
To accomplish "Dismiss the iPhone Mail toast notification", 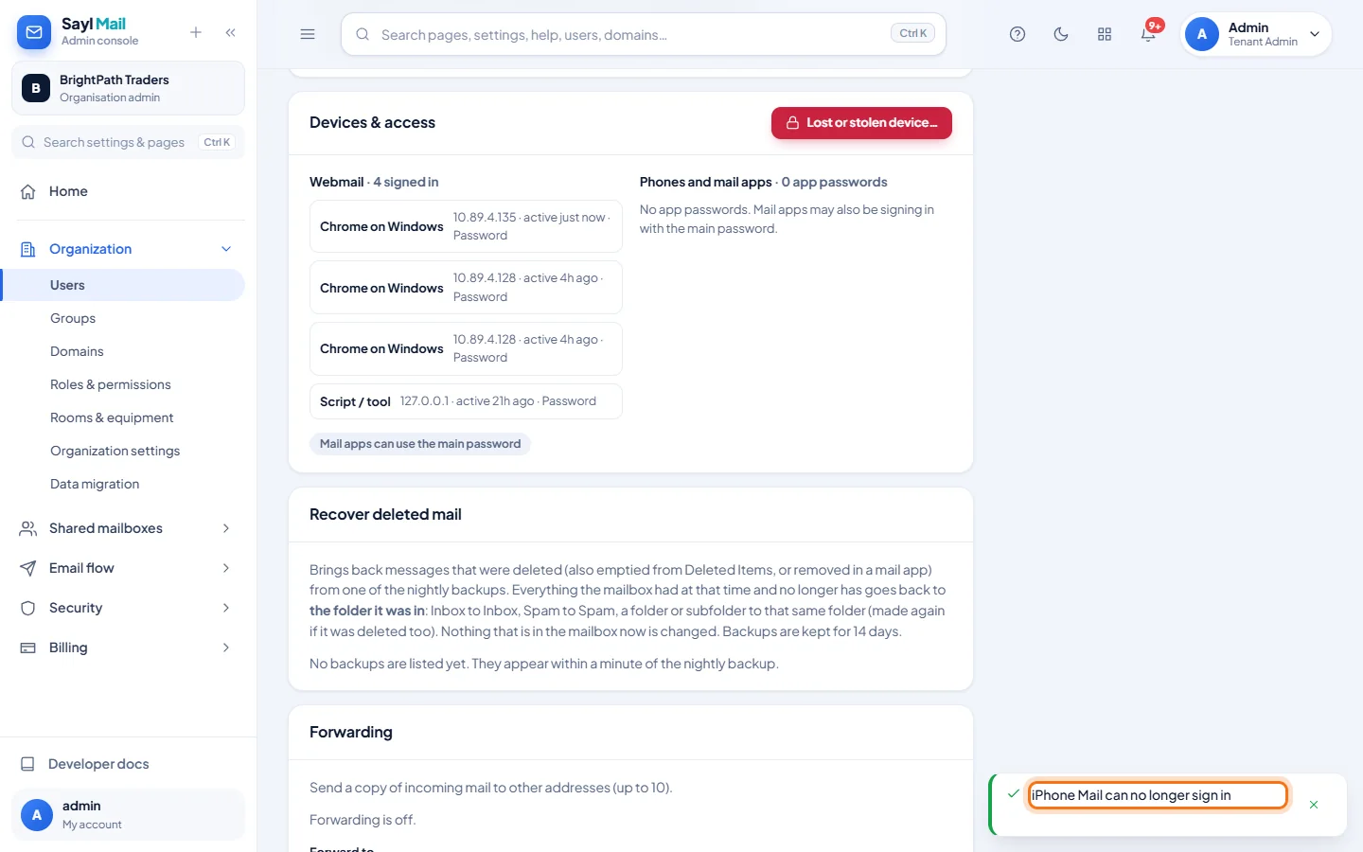I will (1314, 805).
